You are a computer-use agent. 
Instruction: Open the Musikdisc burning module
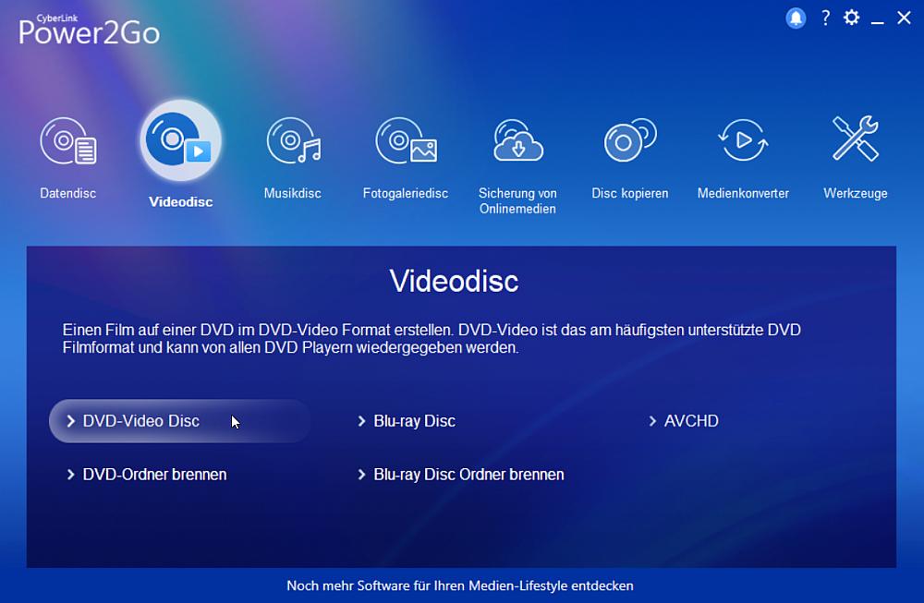pos(293,140)
